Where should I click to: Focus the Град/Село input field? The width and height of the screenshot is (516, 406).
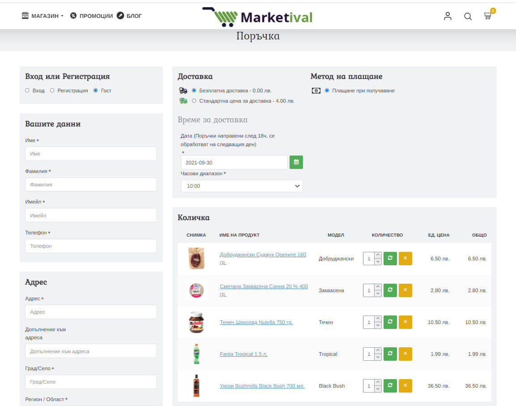(x=91, y=382)
